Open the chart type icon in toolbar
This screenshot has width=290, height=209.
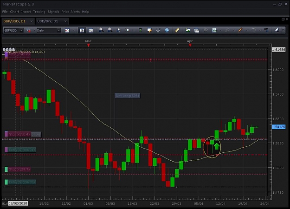(x=67, y=30)
